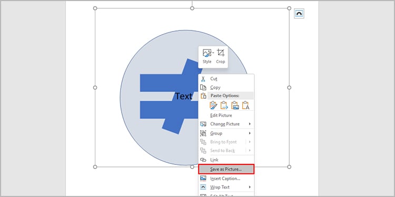Click the Wrap Text icon
Screen dimensions: 395x197
pos(203,187)
